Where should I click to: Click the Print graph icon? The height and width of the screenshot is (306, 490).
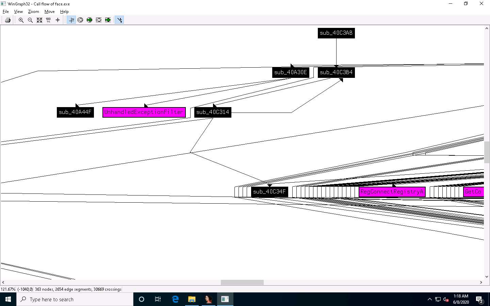coord(8,20)
